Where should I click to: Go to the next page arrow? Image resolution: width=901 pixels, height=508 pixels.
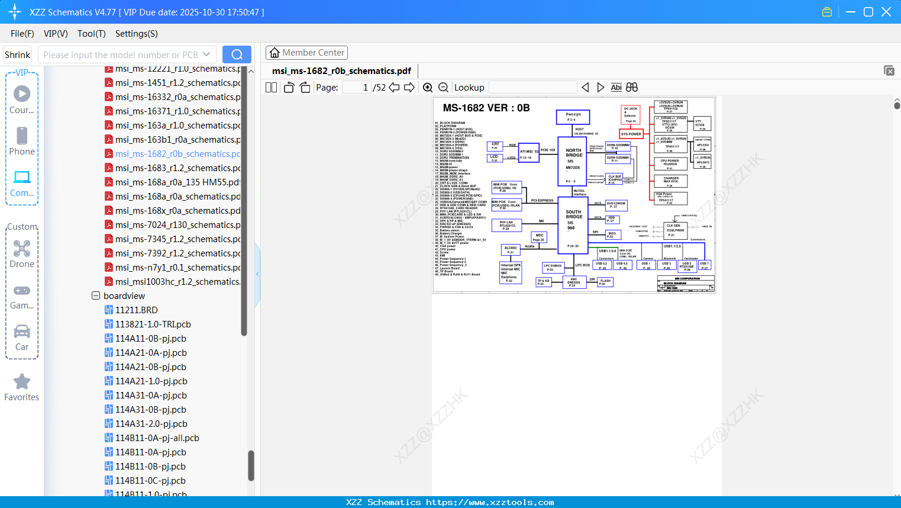coord(409,88)
